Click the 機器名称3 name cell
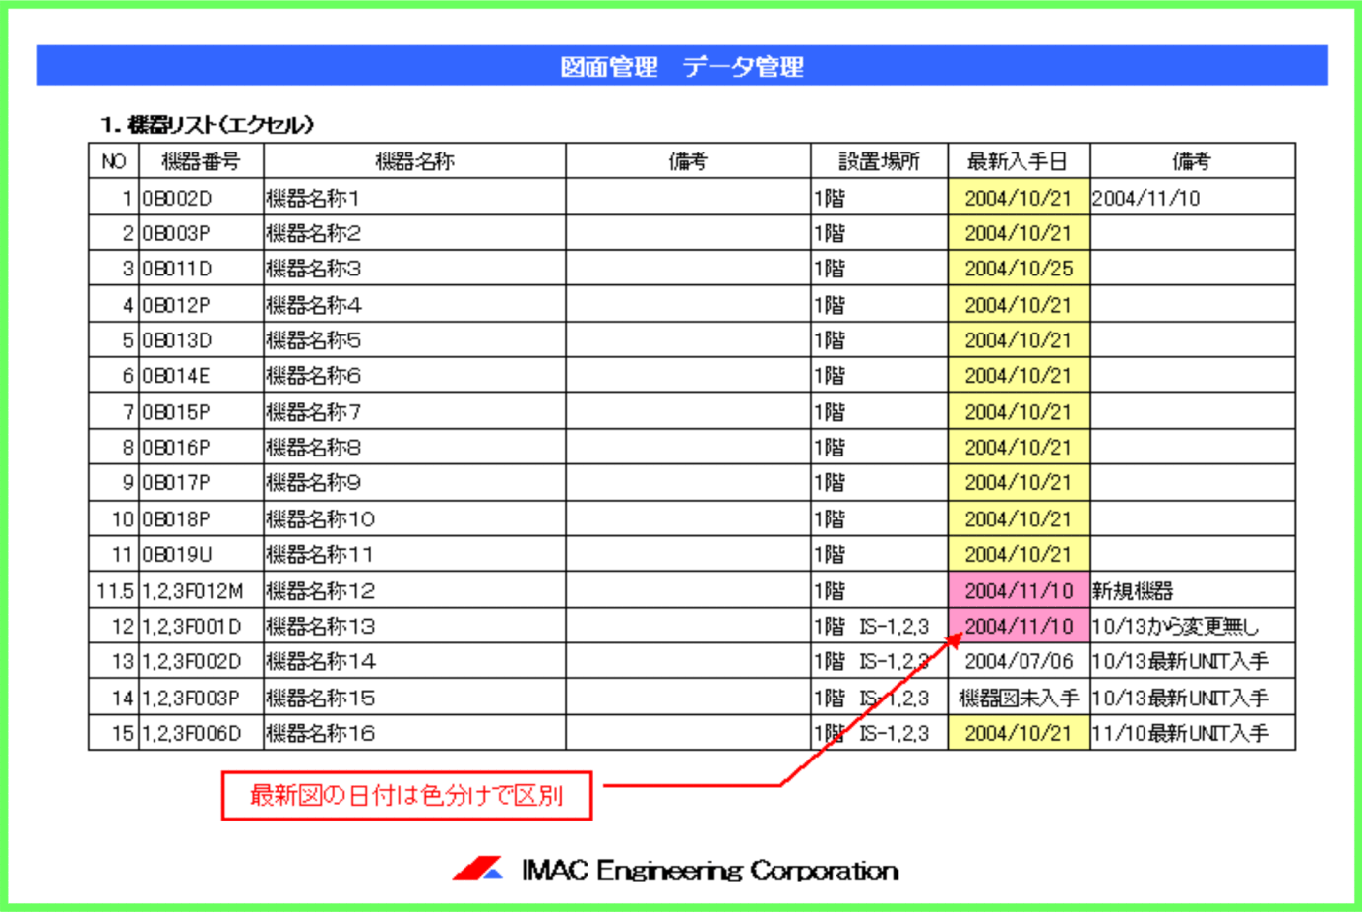Screen dimensions: 1362x912 click(414, 268)
